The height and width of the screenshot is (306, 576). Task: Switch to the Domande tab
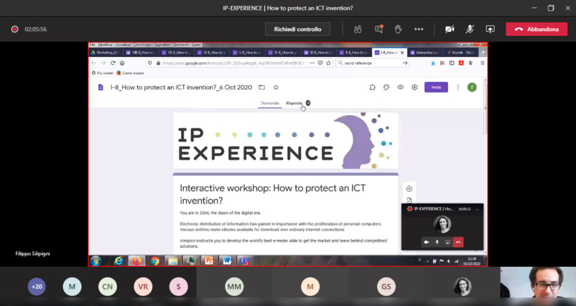tap(269, 103)
